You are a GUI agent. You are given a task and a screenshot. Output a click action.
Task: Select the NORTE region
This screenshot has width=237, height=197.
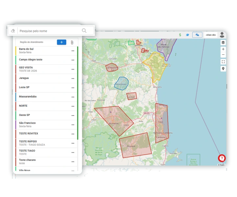point(46,106)
